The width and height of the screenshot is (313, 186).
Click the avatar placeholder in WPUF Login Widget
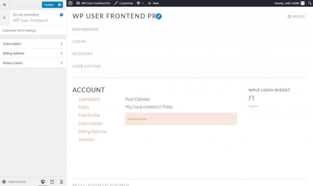[x=251, y=98]
